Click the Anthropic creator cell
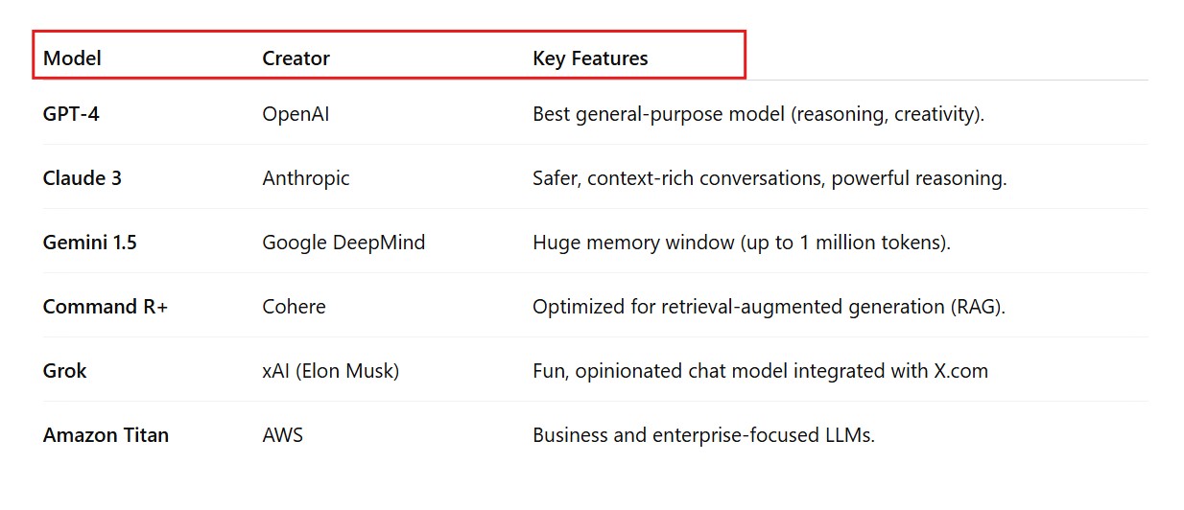Image resolution: width=1184 pixels, height=510 pixels. click(x=306, y=178)
